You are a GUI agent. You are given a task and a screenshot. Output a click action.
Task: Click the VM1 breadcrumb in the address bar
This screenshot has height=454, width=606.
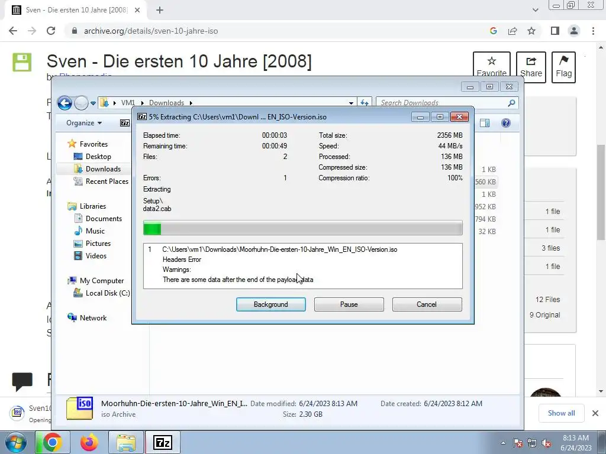(x=128, y=103)
